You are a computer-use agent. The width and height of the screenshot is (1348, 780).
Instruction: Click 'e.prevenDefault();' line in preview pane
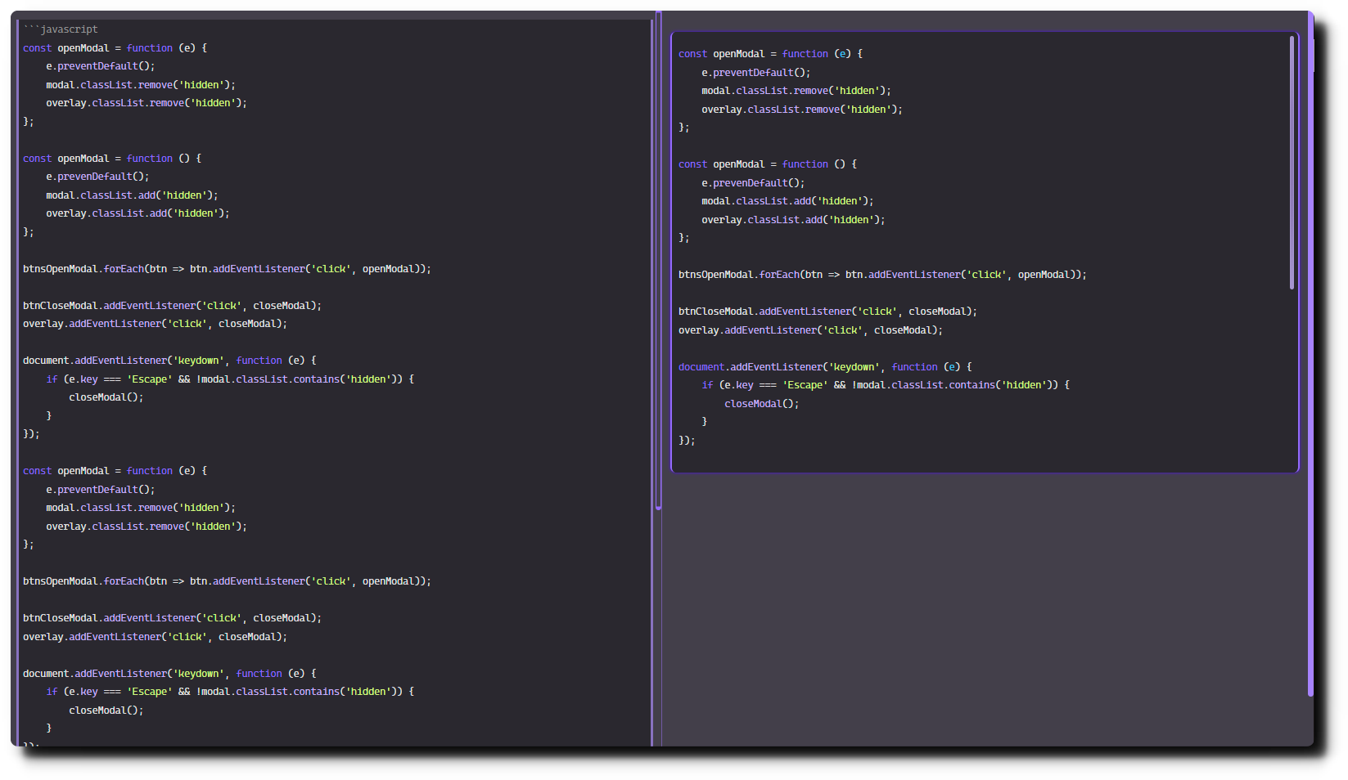click(753, 183)
